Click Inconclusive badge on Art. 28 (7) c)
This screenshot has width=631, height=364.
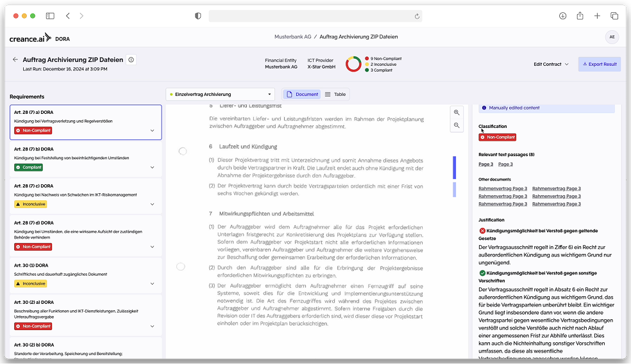pyautogui.click(x=31, y=204)
